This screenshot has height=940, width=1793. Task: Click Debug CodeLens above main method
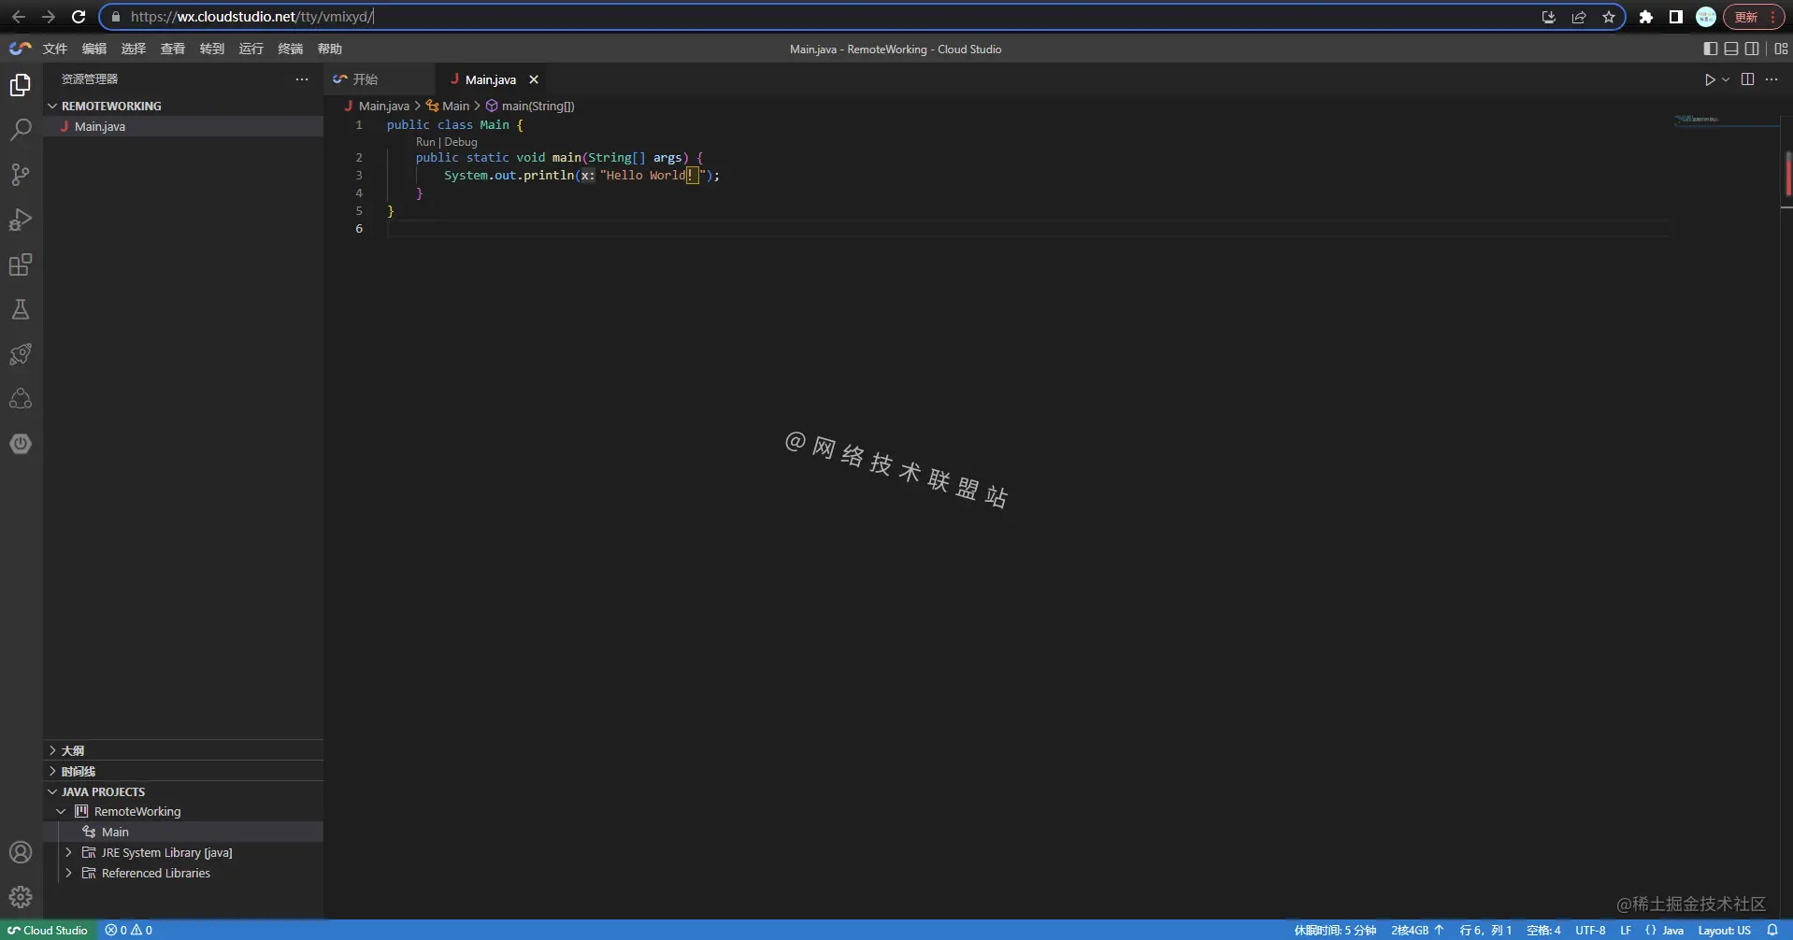pyautogui.click(x=461, y=142)
